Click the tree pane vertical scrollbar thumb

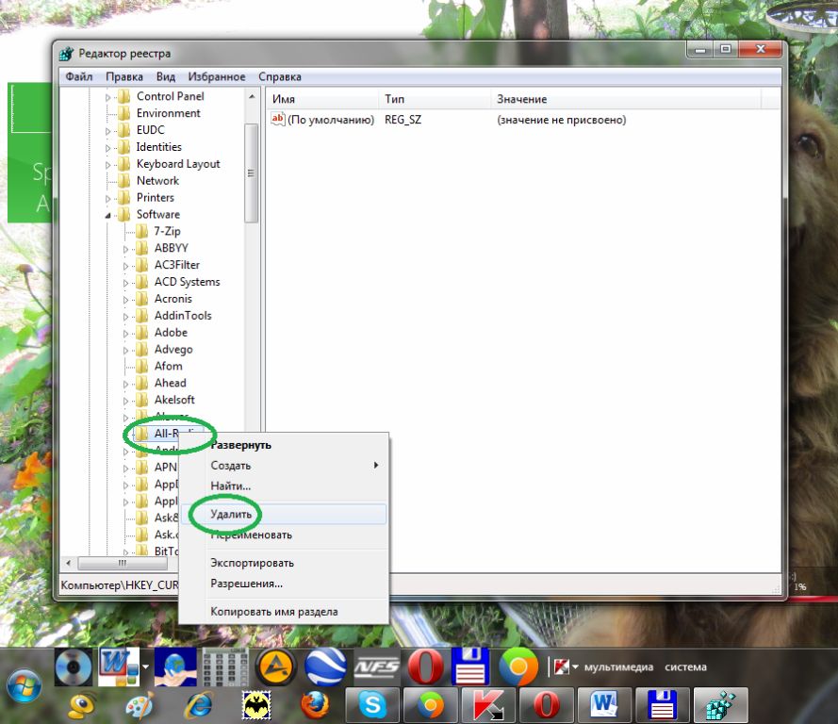point(251,173)
